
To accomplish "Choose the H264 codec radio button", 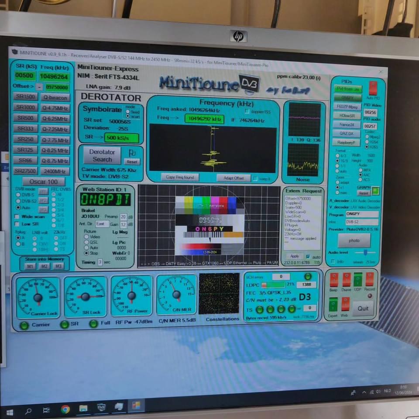I will 367,142.
